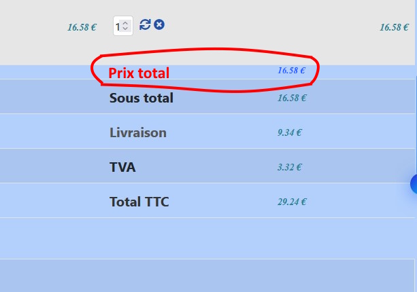
Task: Click the 9.34 € delivery amount
Action: pyautogui.click(x=290, y=132)
